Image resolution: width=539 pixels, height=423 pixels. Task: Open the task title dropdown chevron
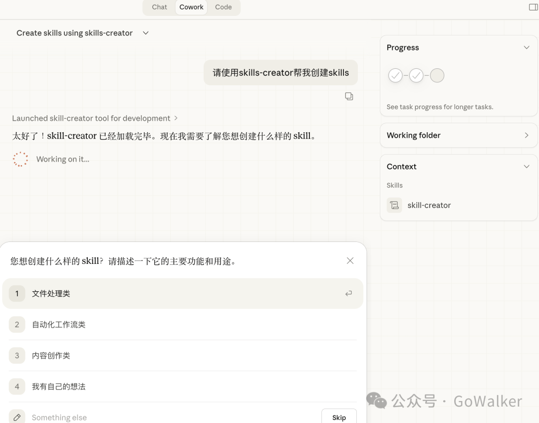coord(146,33)
